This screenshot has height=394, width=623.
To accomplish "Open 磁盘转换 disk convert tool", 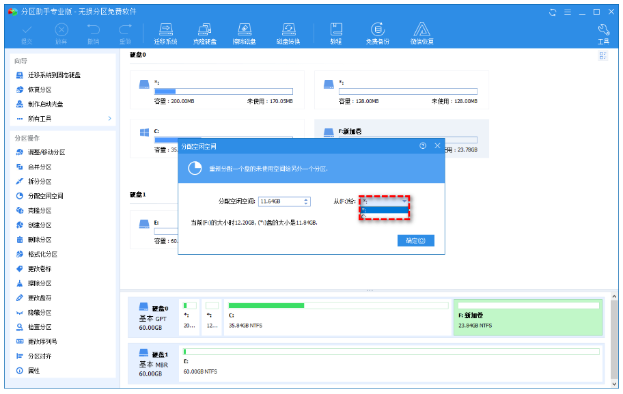I will 288,34.
